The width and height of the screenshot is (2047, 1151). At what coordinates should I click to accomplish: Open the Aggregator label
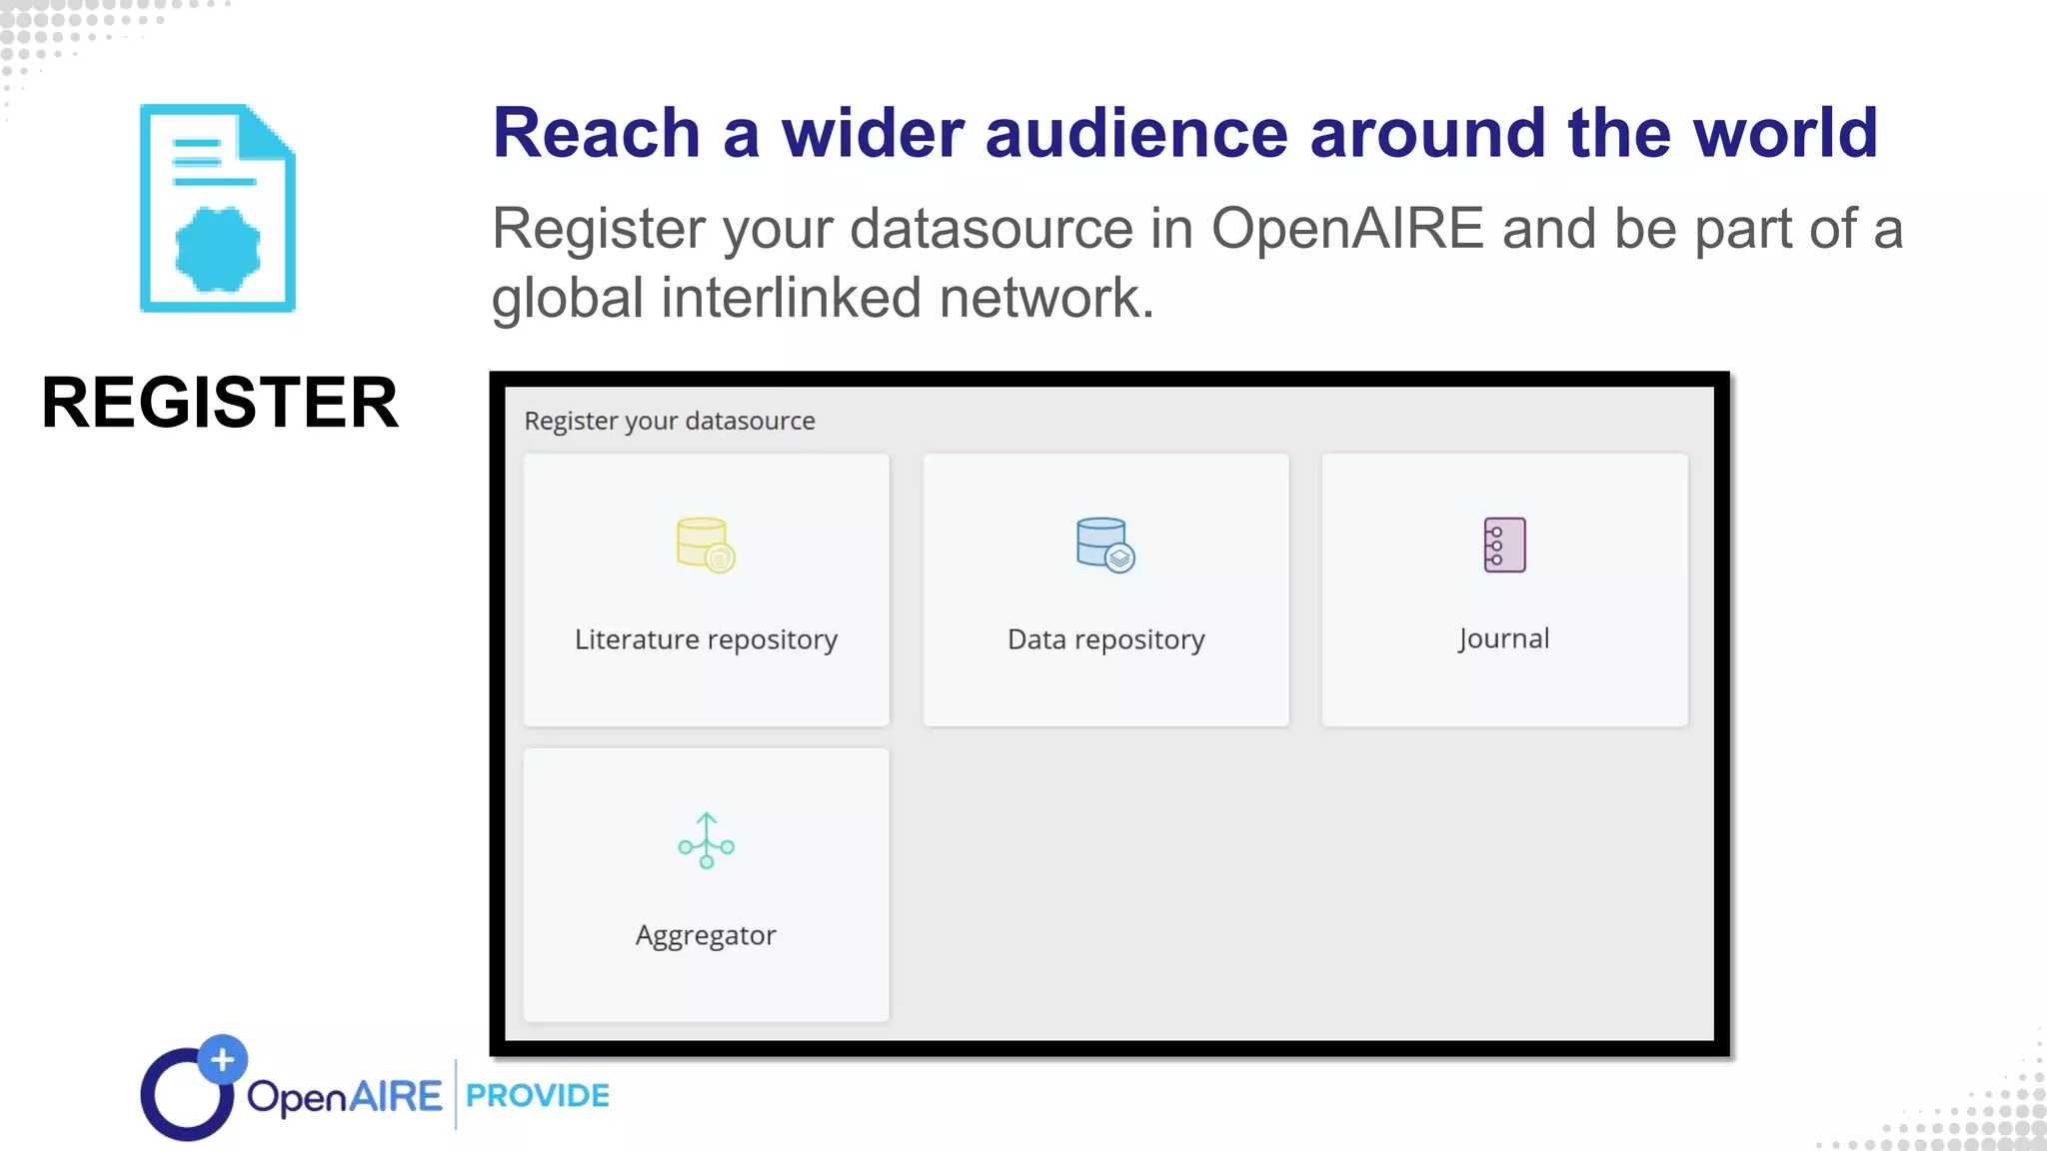706,935
